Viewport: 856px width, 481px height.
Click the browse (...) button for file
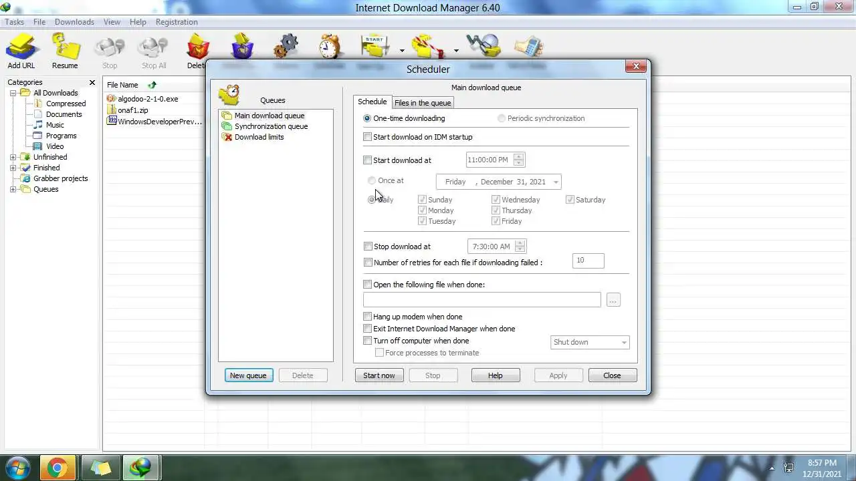613,300
